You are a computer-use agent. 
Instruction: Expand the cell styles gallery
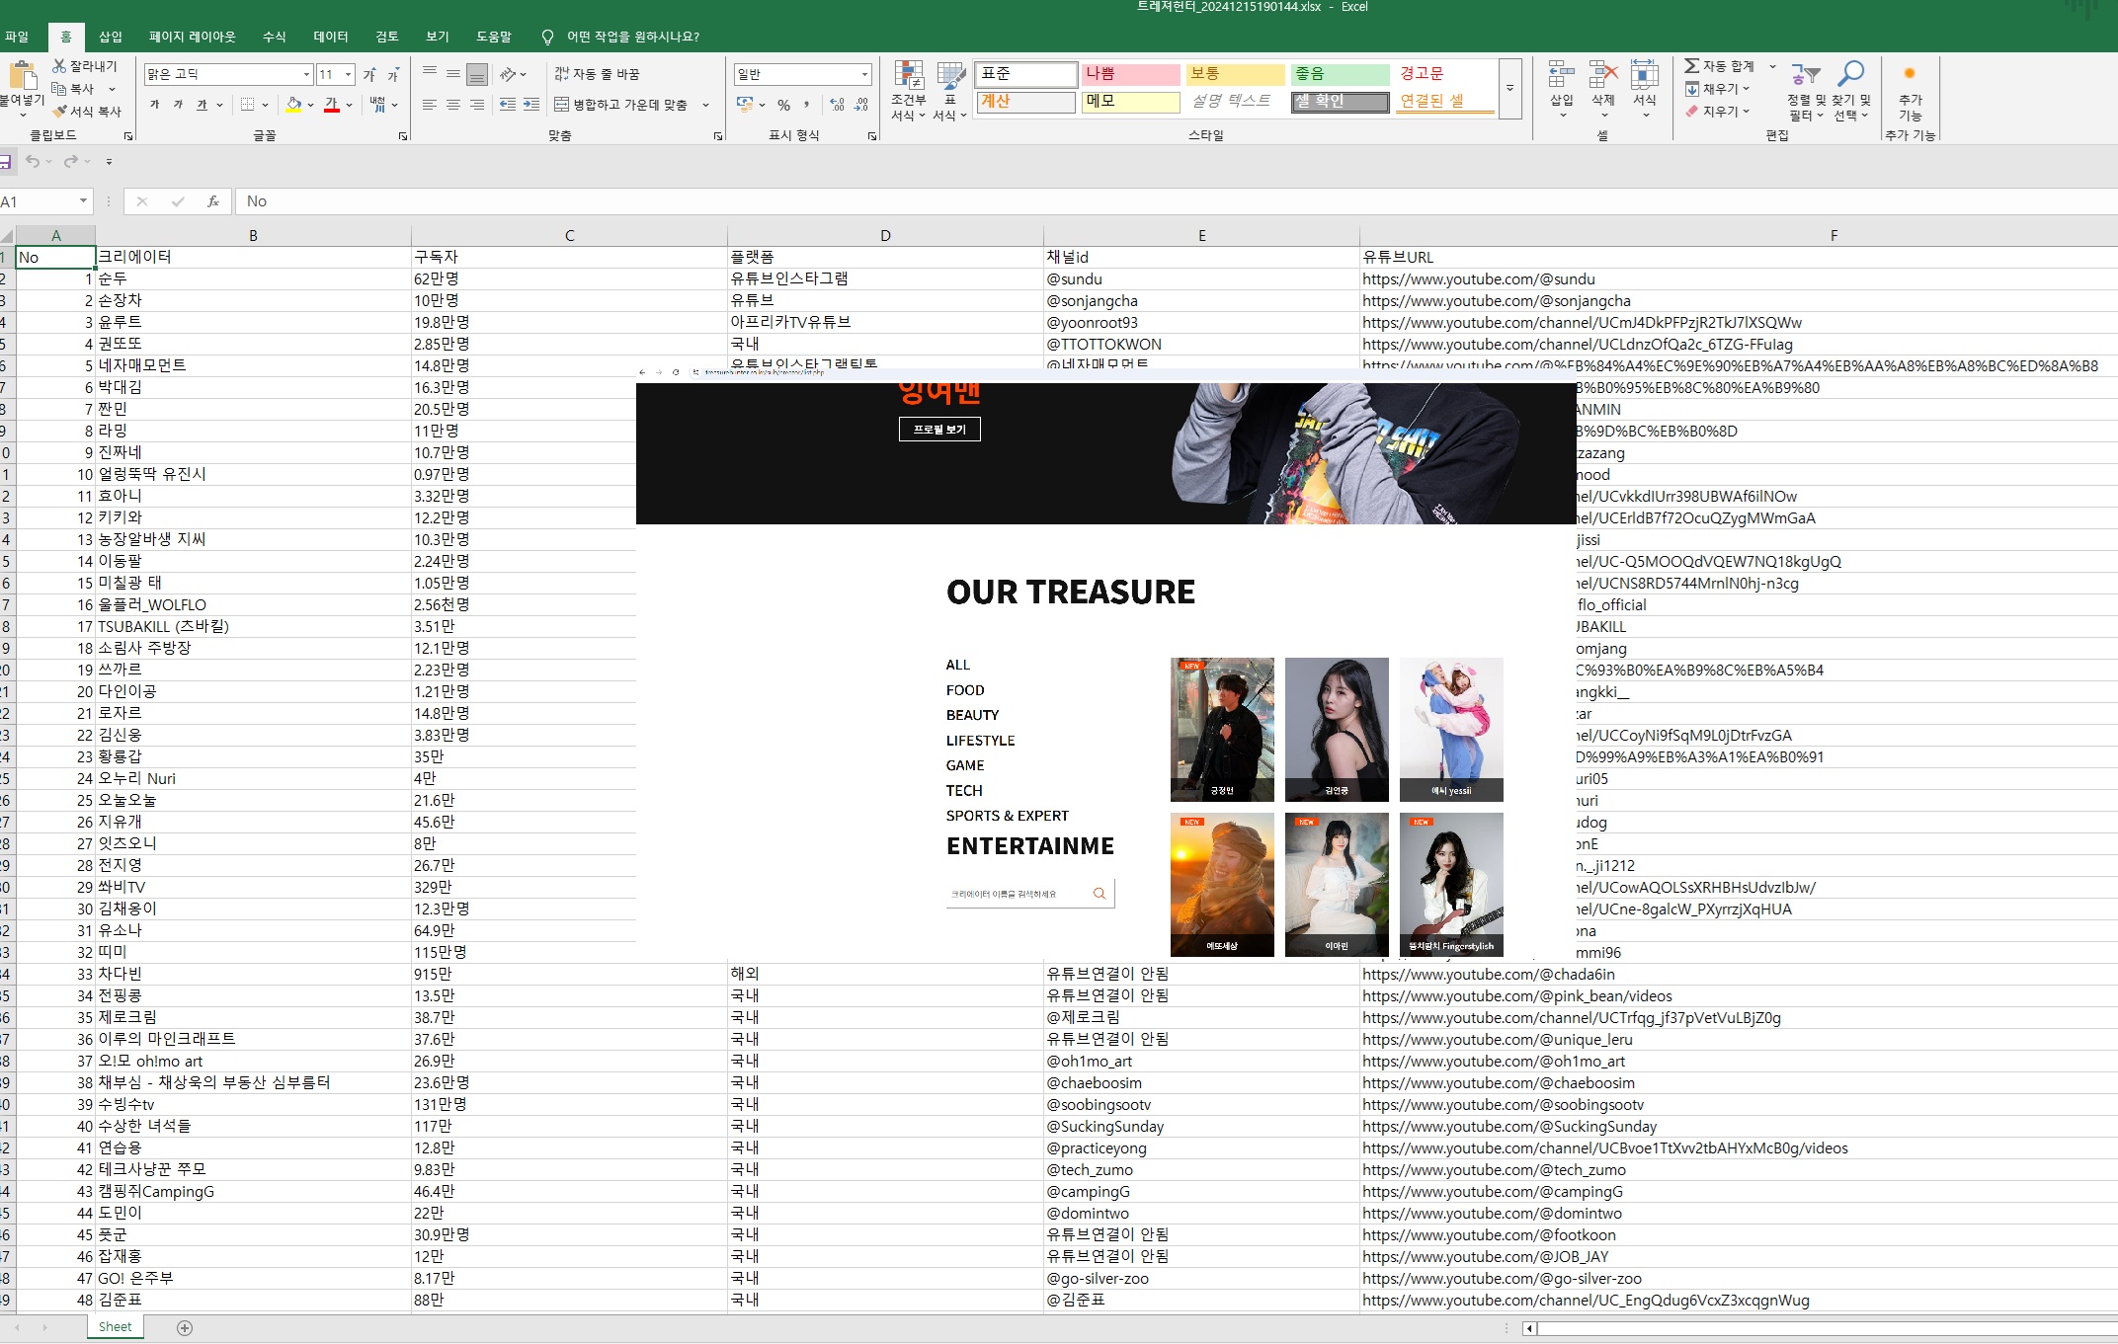[1509, 89]
